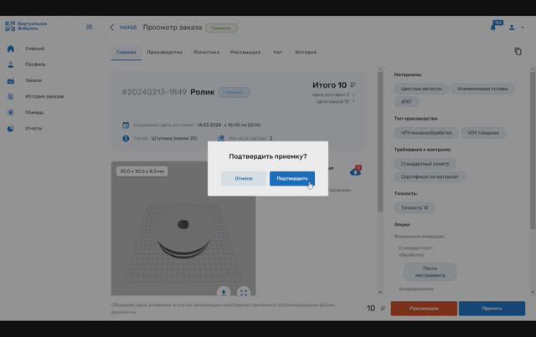Click the Подтвердить приемку? dialog title

coord(268,156)
